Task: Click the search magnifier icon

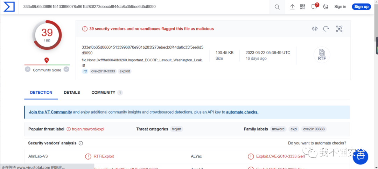Action: coord(277,7)
